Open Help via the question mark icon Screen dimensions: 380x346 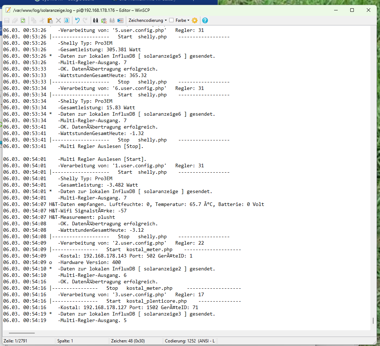pyautogui.click(x=205, y=21)
